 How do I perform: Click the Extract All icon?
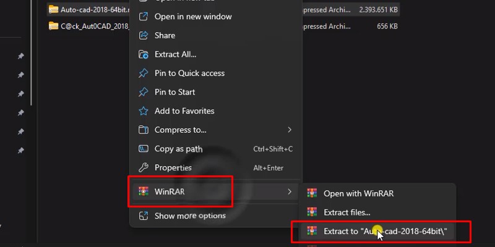pyautogui.click(x=144, y=54)
